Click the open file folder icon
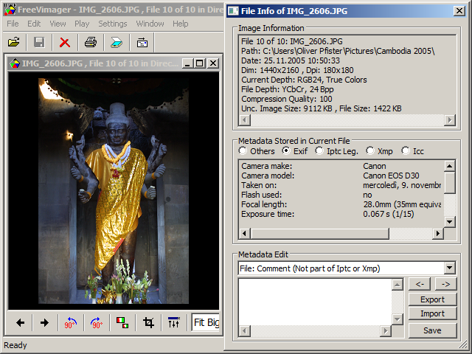The height and width of the screenshot is (354, 472). (x=14, y=43)
